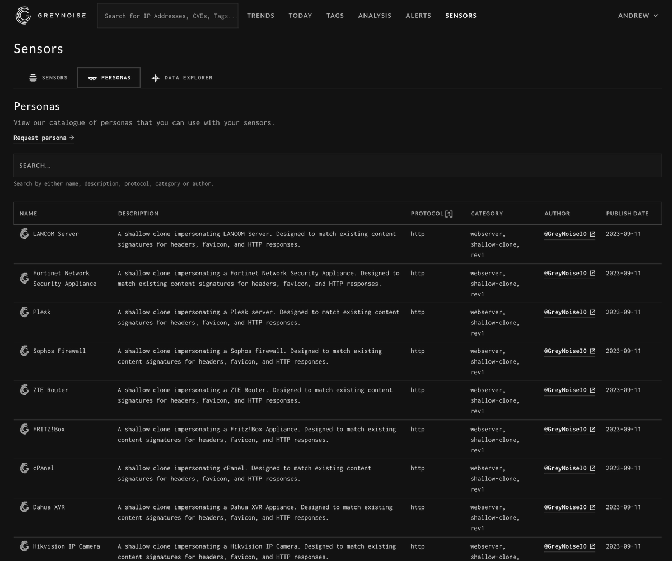Select the FRITZ!Box name text
The height and width of the screenshot is (561, 672).
pyautogui.click(x=49, y=429)
